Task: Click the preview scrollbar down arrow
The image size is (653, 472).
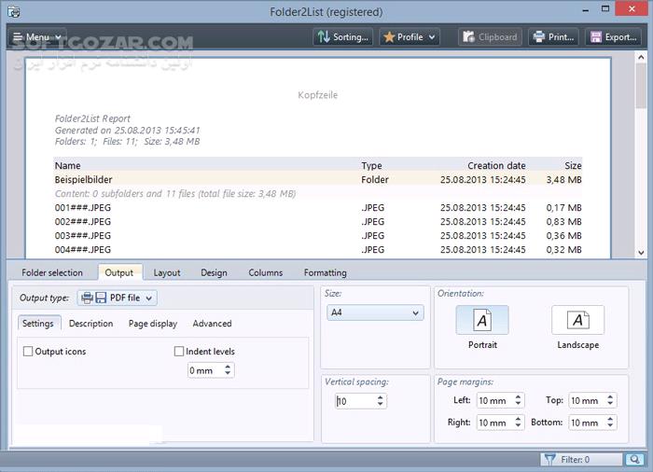Action: tap(642, 252)
